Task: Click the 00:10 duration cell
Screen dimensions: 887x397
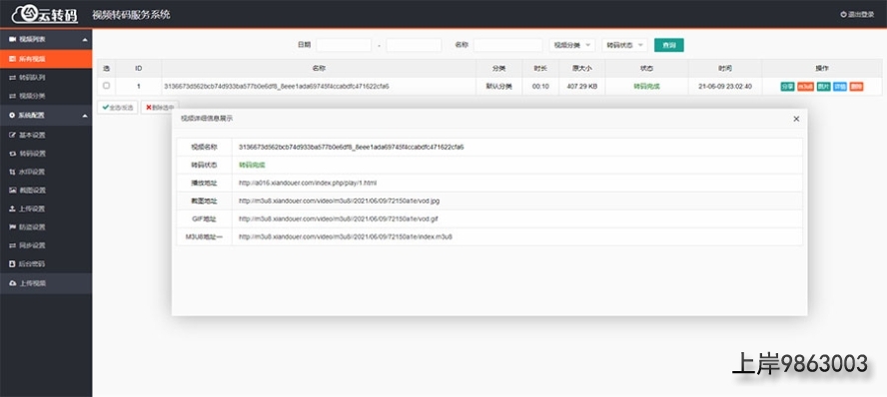Action: click(x=540, y=87)
